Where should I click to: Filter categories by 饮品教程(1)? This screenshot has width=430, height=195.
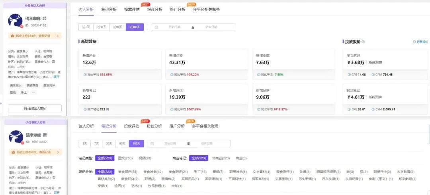point(157,186)
